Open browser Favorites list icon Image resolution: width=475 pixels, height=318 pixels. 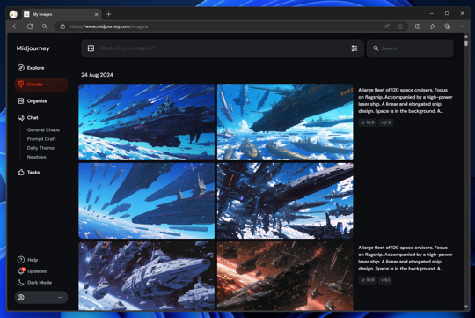(433, 26)
